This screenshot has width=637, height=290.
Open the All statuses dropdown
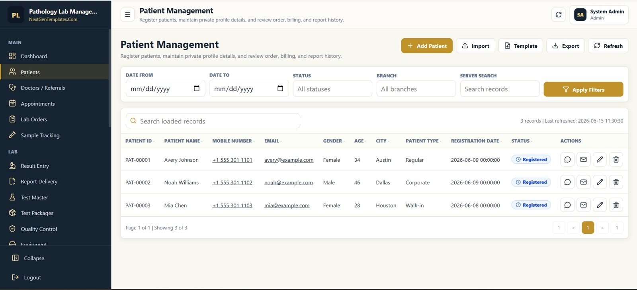pos(332,89)
